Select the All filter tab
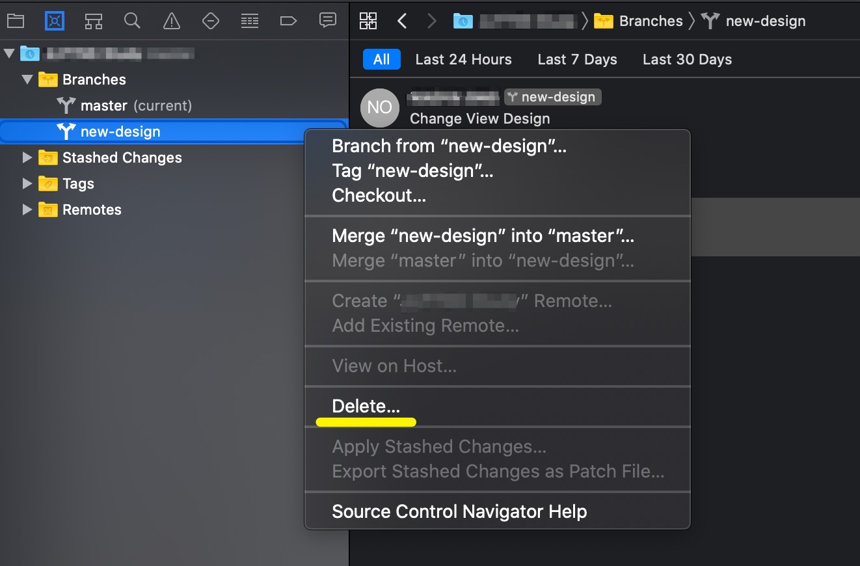860x566 pixels. [382, 59]
